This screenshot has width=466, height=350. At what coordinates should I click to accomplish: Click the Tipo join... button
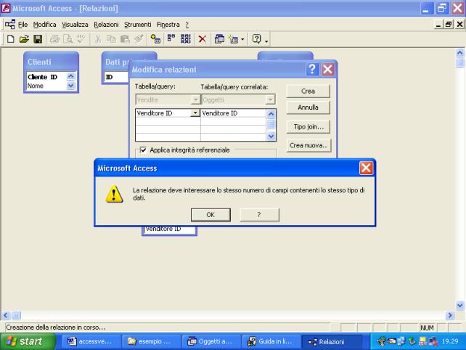click(x=308, y=126)
